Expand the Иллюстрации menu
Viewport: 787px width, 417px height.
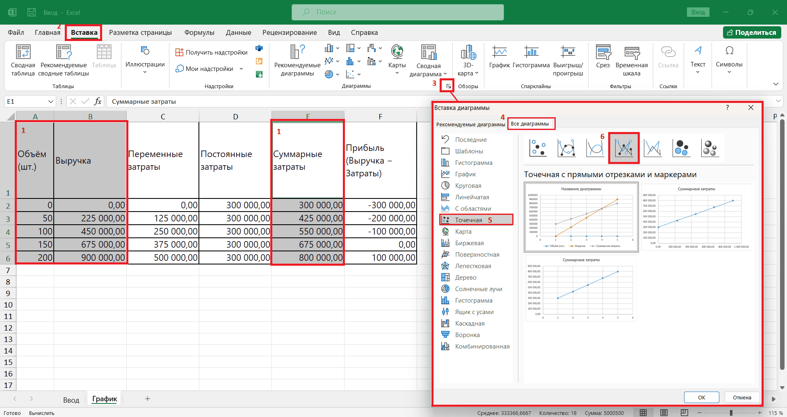pos(145,60)
